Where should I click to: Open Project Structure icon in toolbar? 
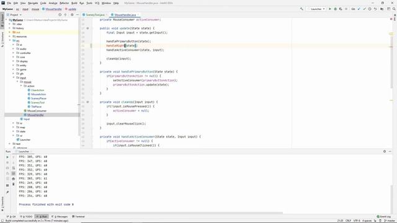coord(382,9)
